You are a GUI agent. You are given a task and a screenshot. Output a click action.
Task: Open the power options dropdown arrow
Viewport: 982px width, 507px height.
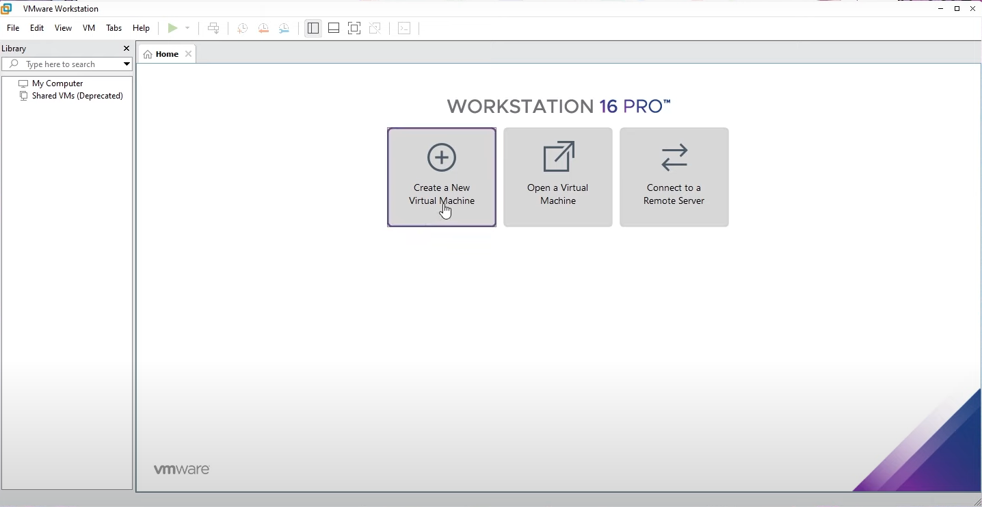tap(187, 28)
